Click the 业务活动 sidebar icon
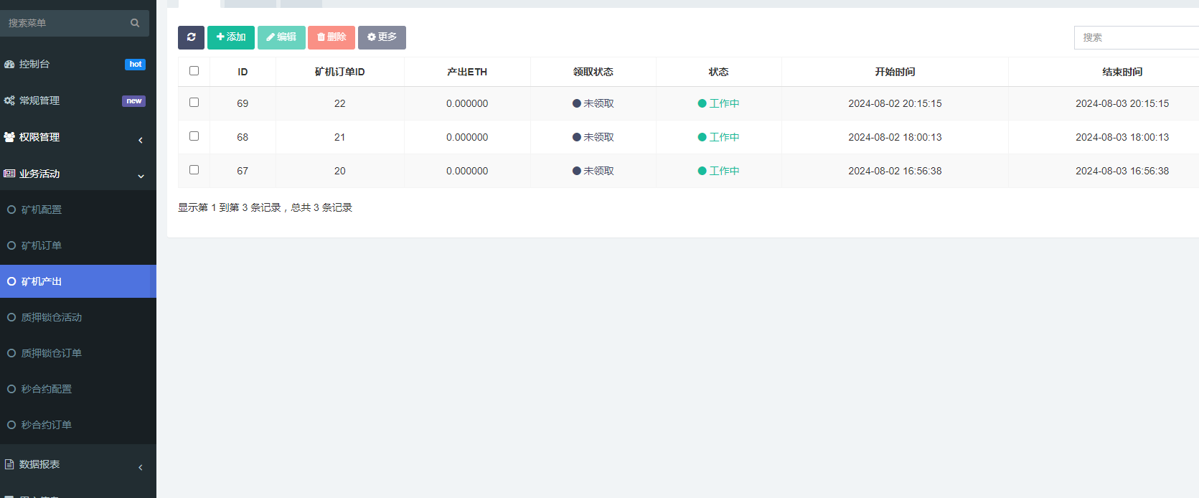The width and height of the screenshot is (1199, 498). pos(9,174)
